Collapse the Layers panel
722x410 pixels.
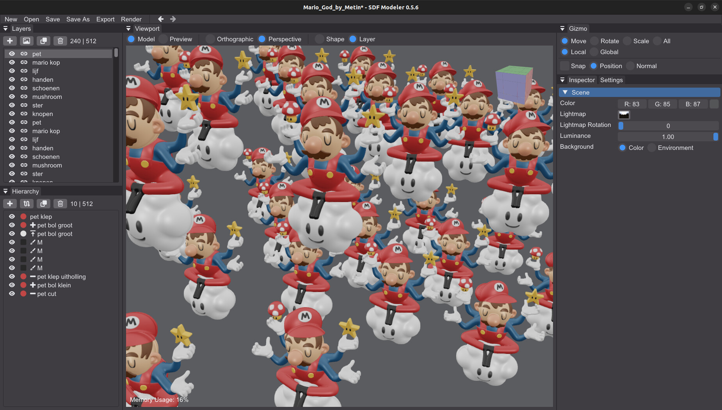coord(5,28)
